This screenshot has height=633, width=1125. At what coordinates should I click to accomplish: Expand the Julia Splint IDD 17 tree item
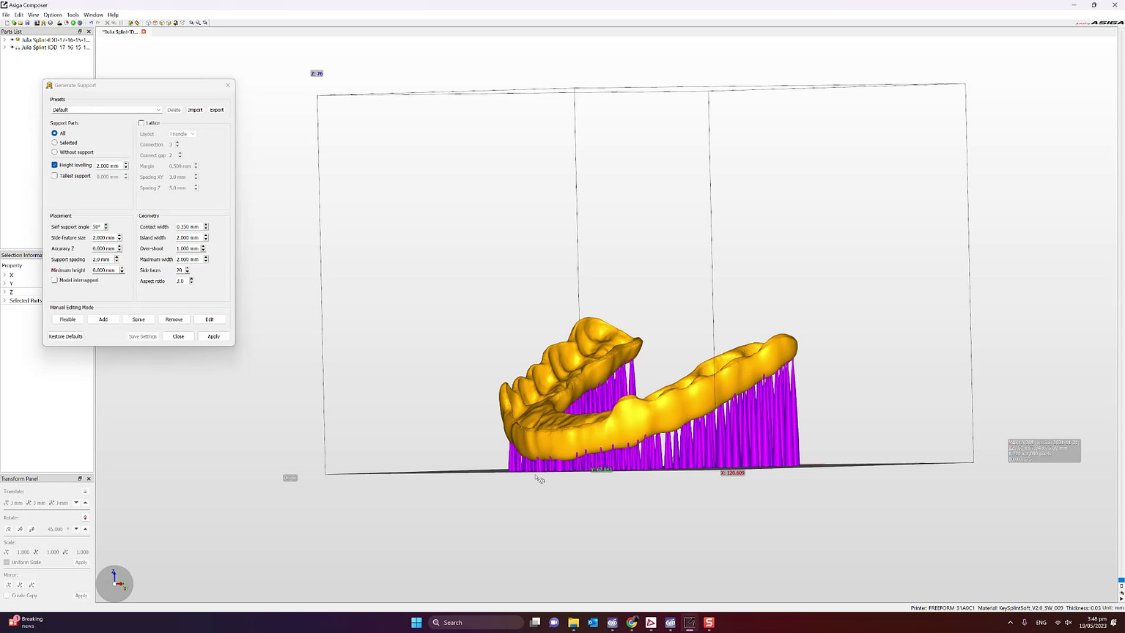[x=5, y=47]
